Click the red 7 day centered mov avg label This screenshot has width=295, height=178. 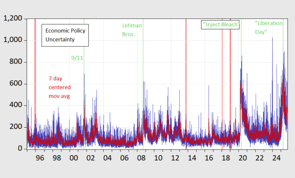coord(59,87)
